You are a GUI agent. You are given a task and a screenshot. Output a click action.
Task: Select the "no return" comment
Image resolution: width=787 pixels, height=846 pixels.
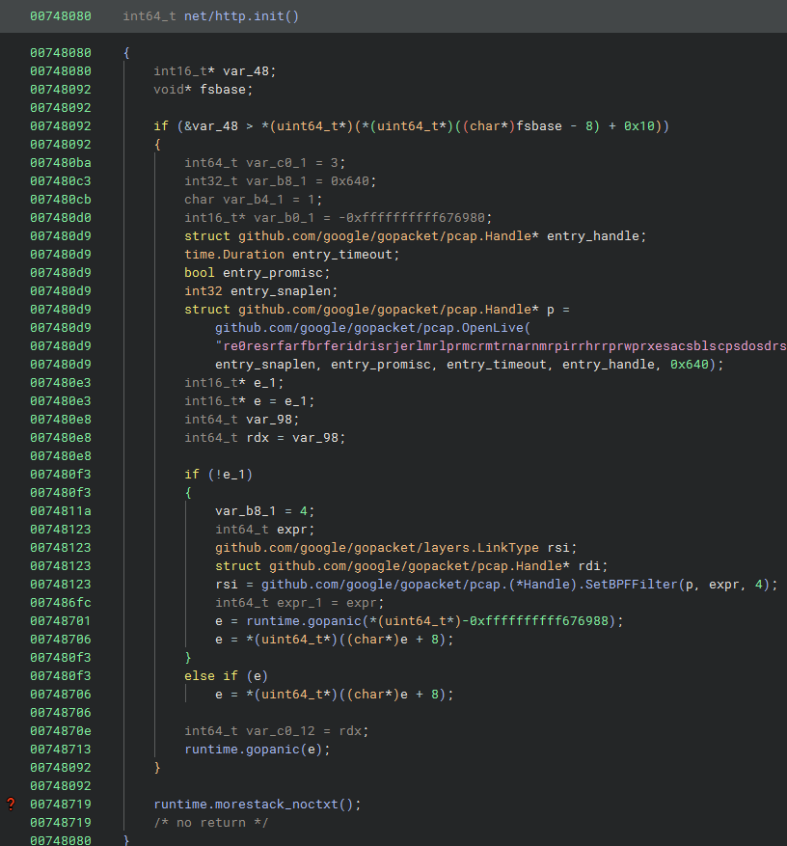tap(211, 822)
